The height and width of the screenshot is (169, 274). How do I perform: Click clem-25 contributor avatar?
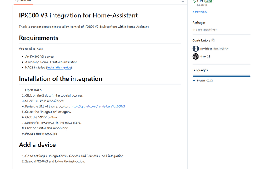(195, 57)
